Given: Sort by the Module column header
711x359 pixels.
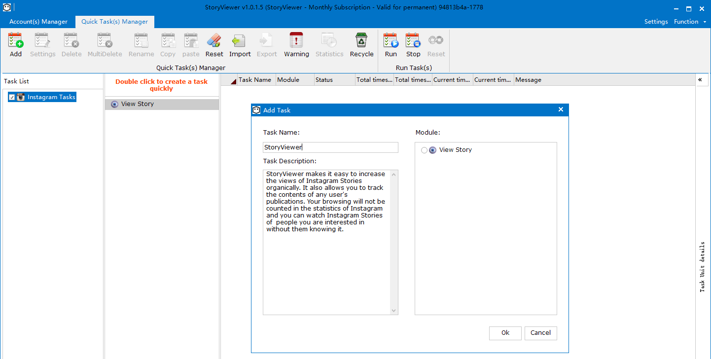Looking at the screenshot, I should (x=295, y=80).
